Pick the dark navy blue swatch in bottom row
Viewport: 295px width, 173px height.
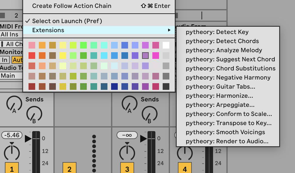[x=114, y=86]
